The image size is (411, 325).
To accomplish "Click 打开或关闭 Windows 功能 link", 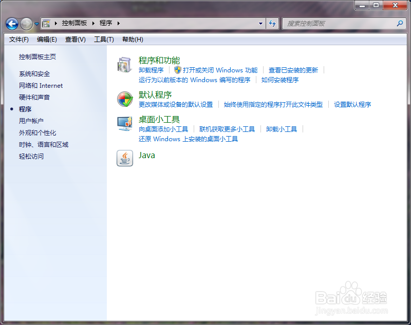I will point(220,70).
